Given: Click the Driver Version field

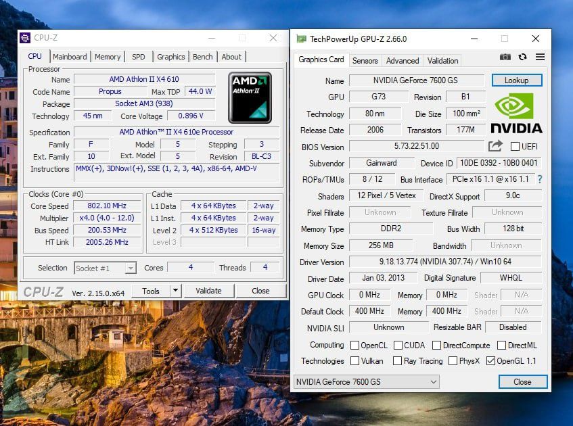Looking at the screenshot, I should pos(445,262).
